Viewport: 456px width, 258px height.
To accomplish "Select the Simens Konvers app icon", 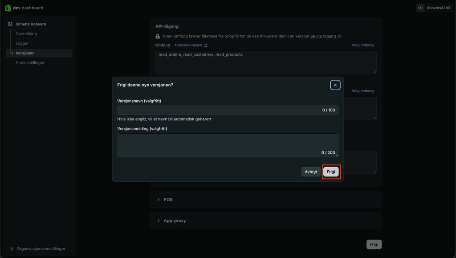I will tap(10, 24).
